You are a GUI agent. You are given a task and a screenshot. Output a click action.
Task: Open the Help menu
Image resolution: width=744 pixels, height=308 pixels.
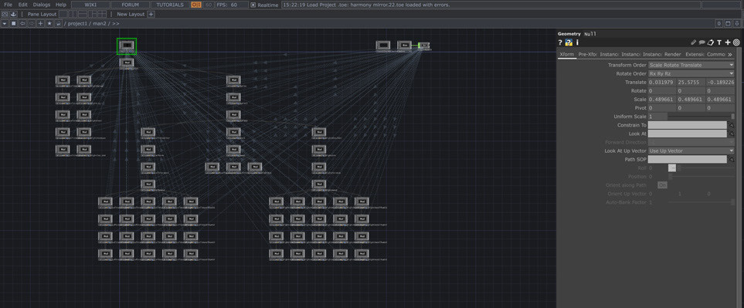[x=61, y=5]
